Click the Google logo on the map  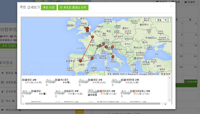click(28, 73)
